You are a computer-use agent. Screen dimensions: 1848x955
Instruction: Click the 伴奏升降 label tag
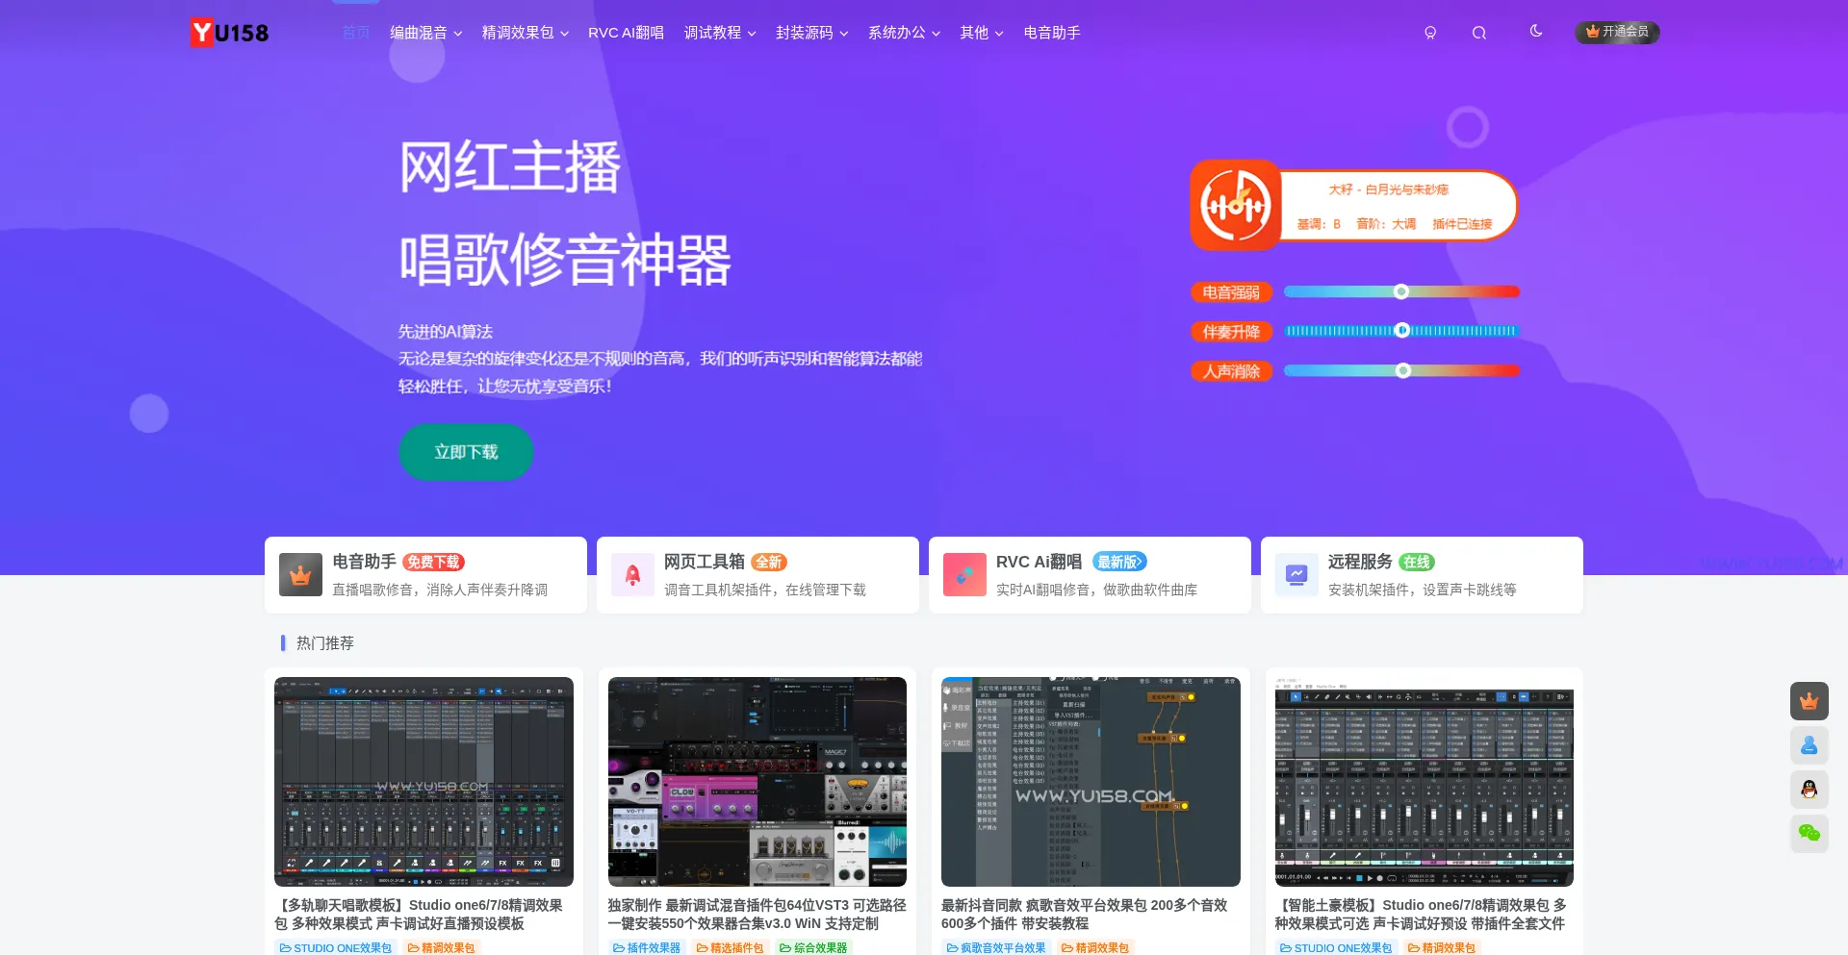click(x=1231, y=332)
